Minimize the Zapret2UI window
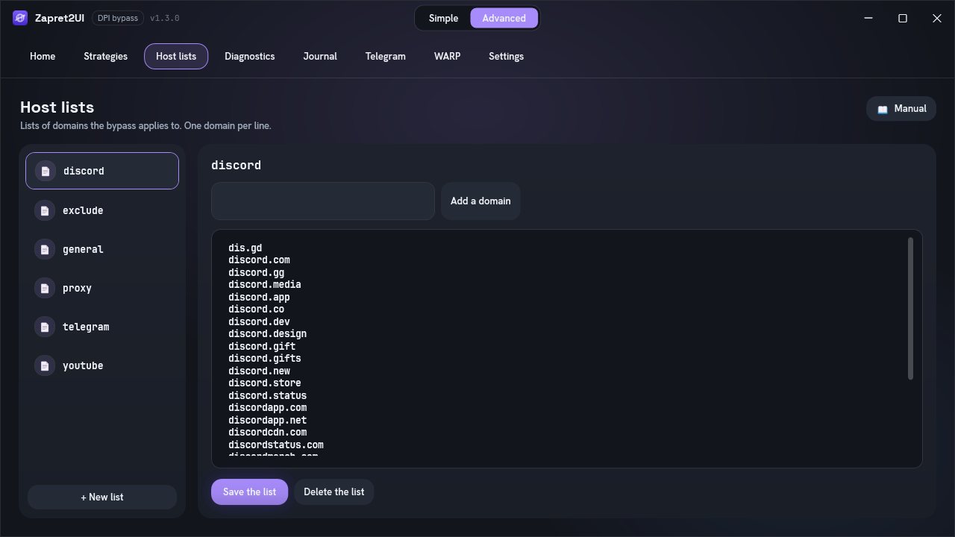This screenshot has height=537, width=955. click(x=868, y=18)
